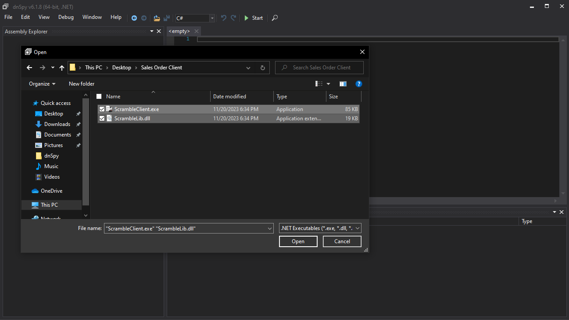569x320 pixels.
Task: Open the Assembly Explorer window position menu
Action: pos(152,31)
